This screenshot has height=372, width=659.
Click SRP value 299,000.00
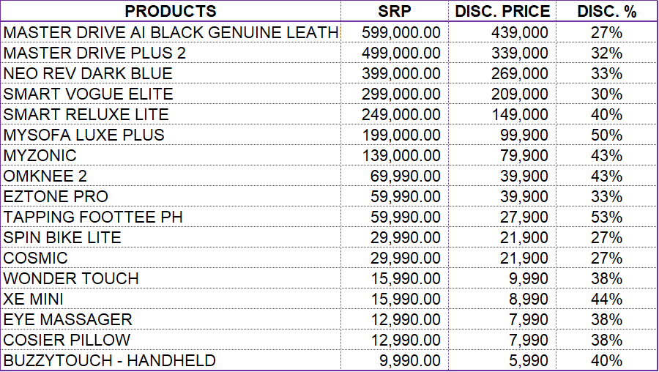pyautogui.click(x=394, y=94)
